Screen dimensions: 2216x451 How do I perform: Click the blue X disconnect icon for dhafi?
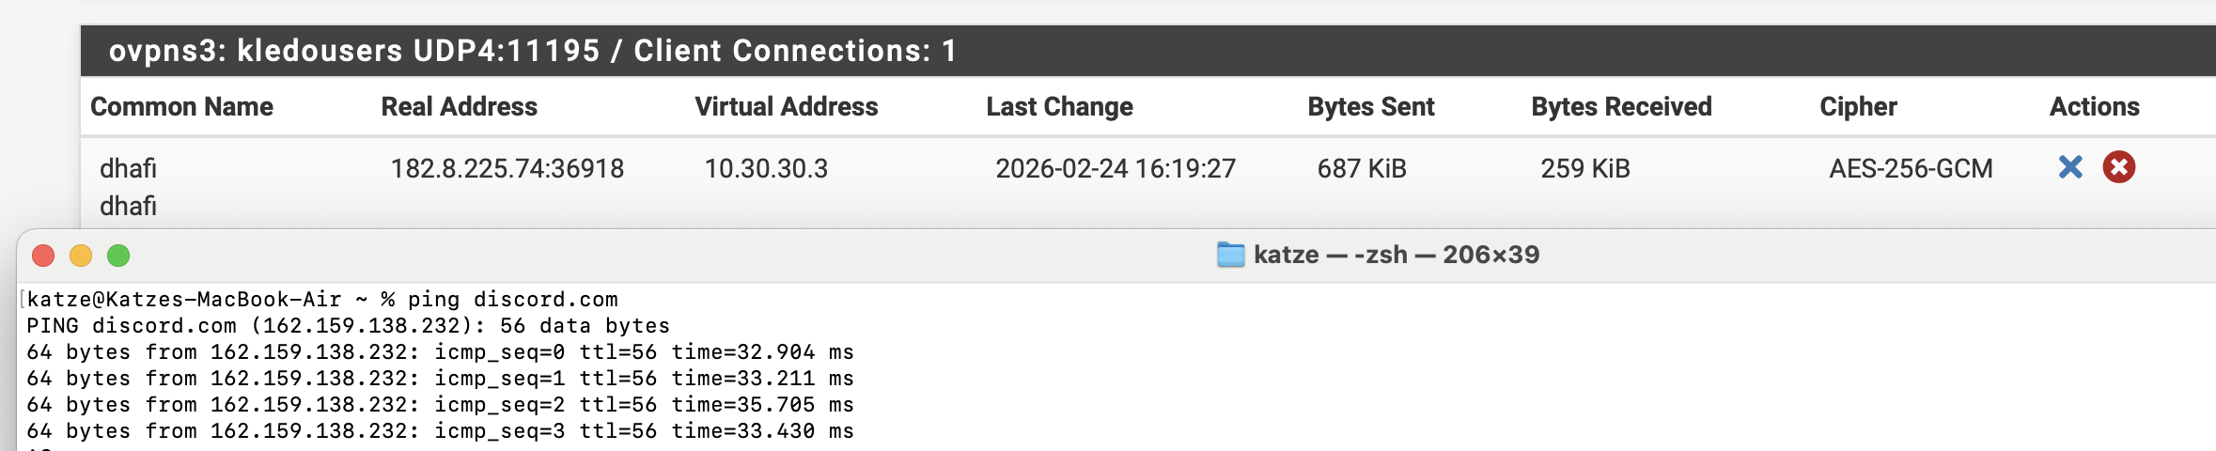[x=2070, y=167]
